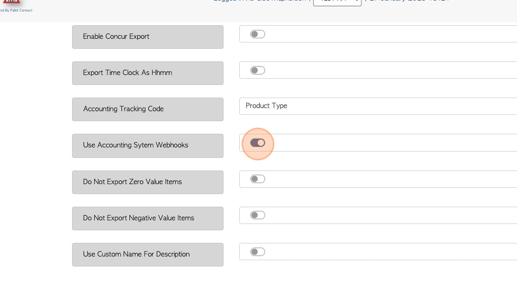Enable the Concur Export toggle
This screenshot has height=288, width=517.
pos(258,34)
